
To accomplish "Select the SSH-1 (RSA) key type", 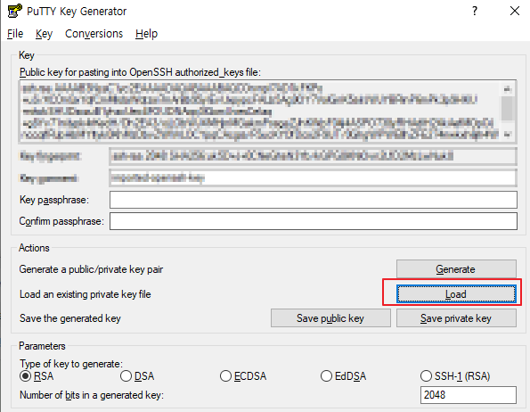I will click(455, 376).
